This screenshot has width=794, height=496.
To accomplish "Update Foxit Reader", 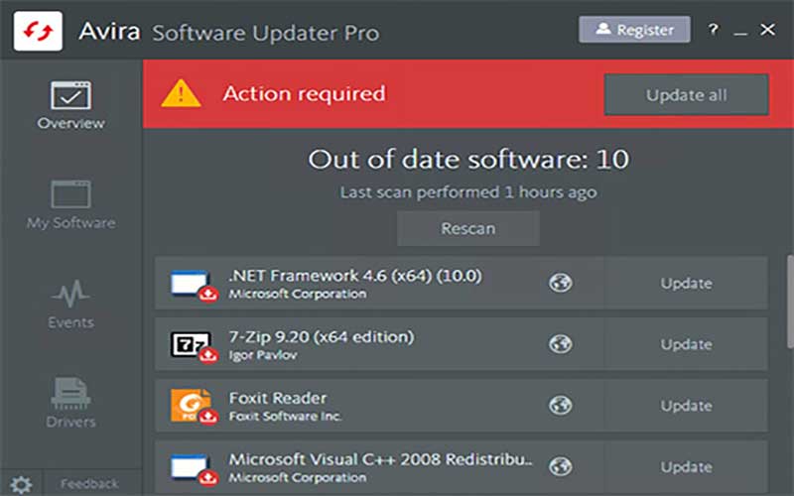I will [x=686, y=406].
